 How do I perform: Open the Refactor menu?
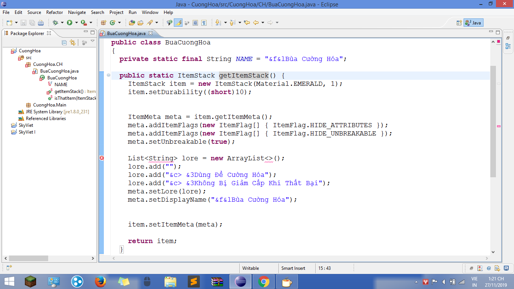pyautogui.click(x=55, y=12)
